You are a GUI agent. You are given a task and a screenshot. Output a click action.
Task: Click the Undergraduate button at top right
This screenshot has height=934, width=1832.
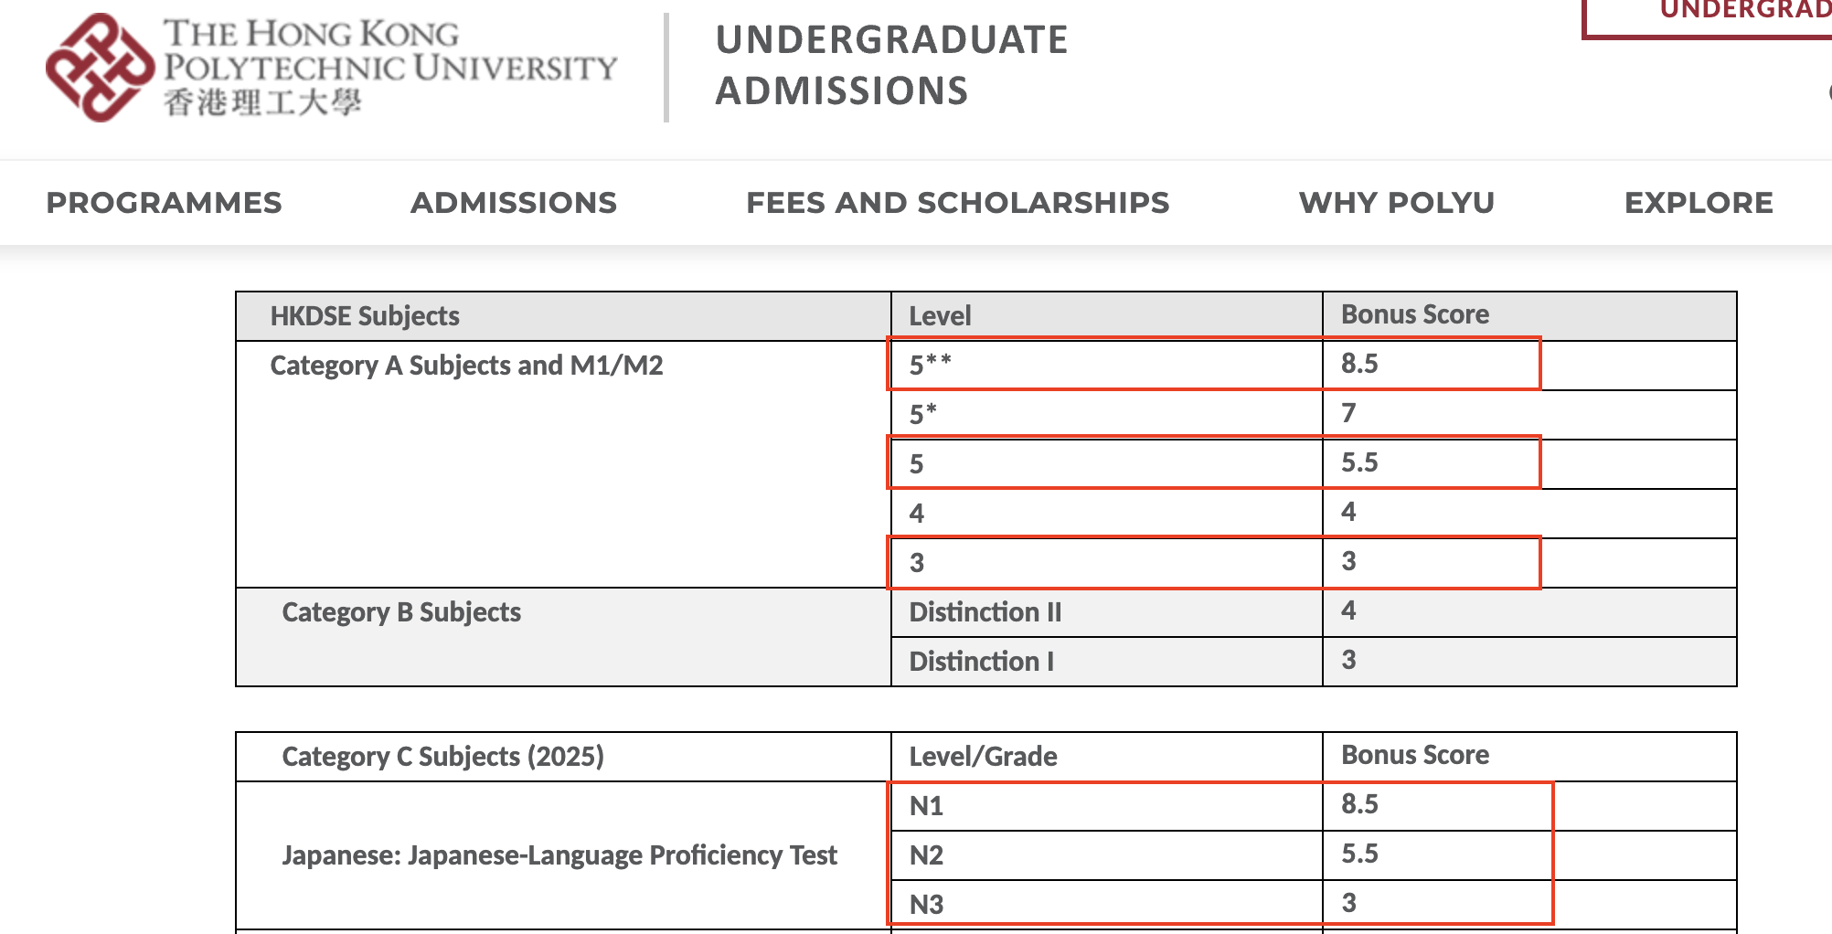click(1708, 16)
